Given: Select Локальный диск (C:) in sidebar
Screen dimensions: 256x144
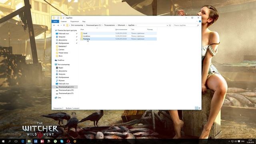Looking at the screenshot, I should 66,87.
